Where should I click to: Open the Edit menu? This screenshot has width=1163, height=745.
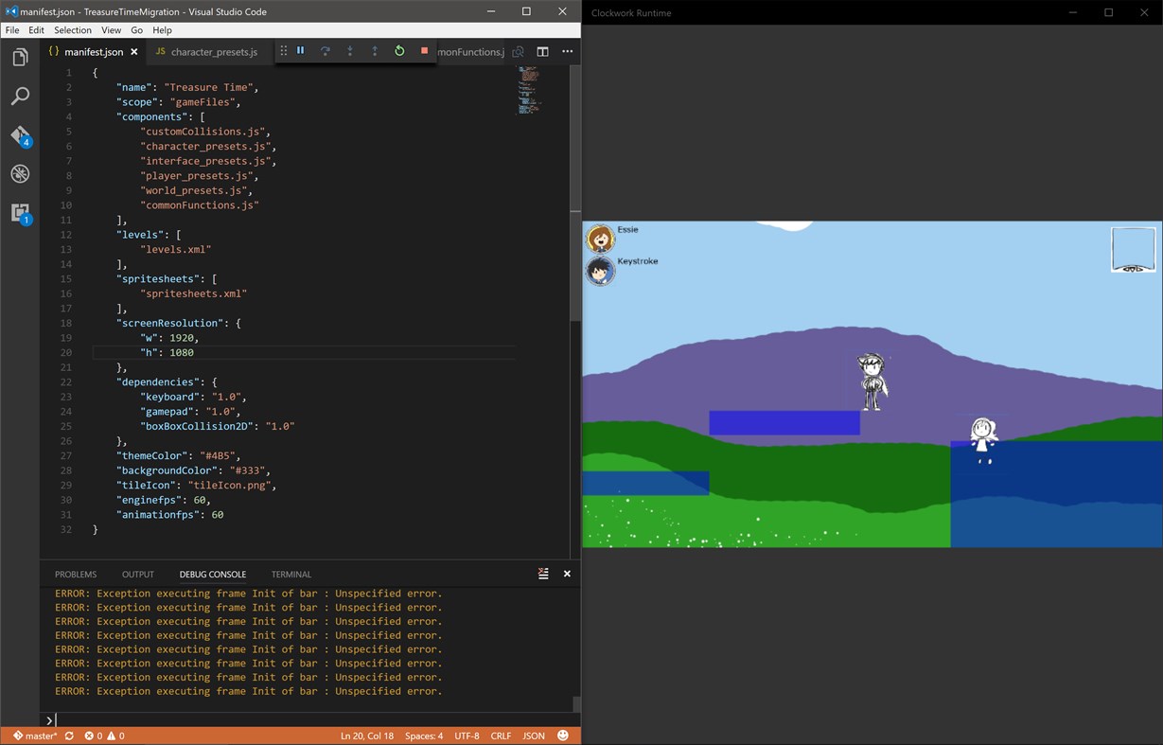(x=36, y=30)
